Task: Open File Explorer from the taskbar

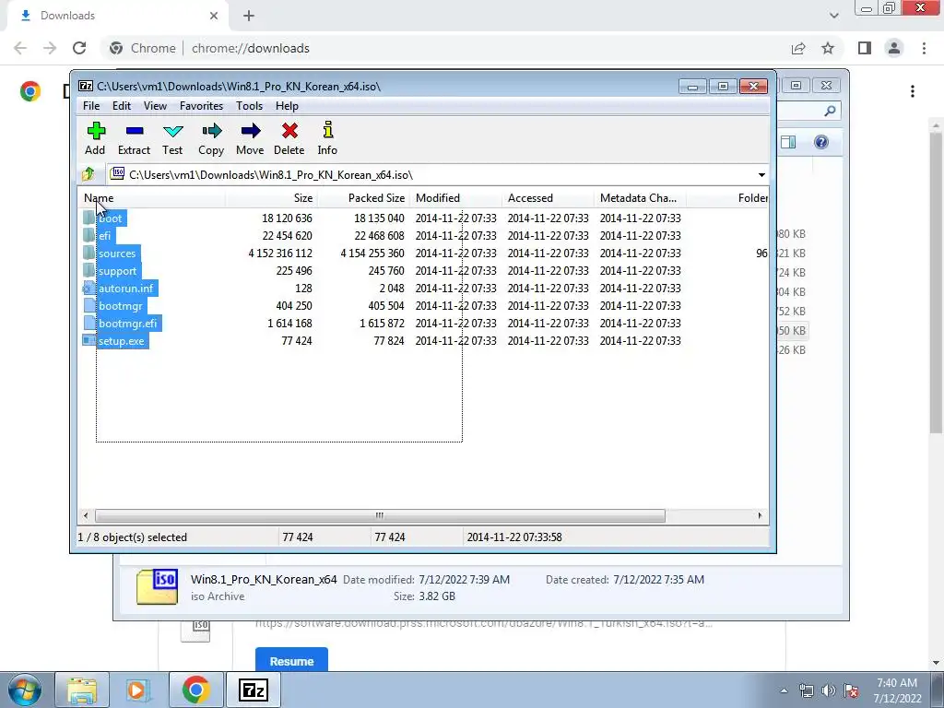Action: click(82, 690)
